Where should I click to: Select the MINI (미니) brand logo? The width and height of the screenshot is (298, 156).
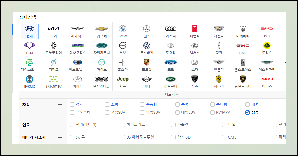tap(147, 79)
